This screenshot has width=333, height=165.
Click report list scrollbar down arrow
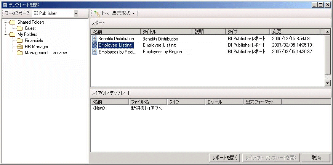tap(328, 84)
